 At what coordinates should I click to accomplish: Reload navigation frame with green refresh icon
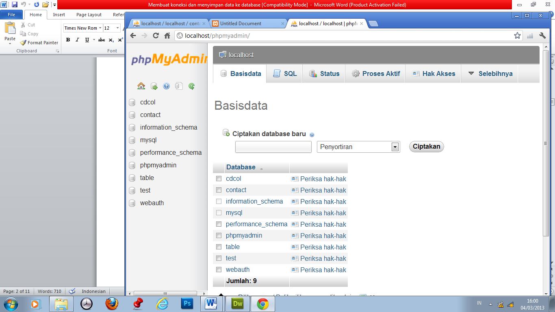(x=191, y=86)
